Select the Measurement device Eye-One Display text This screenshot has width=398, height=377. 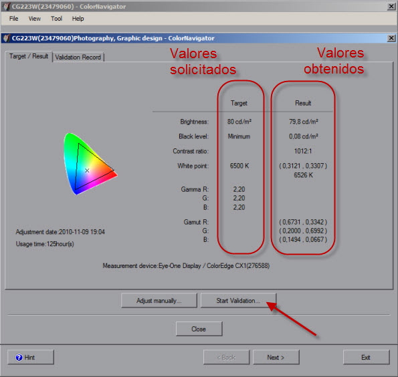[186, 266]
